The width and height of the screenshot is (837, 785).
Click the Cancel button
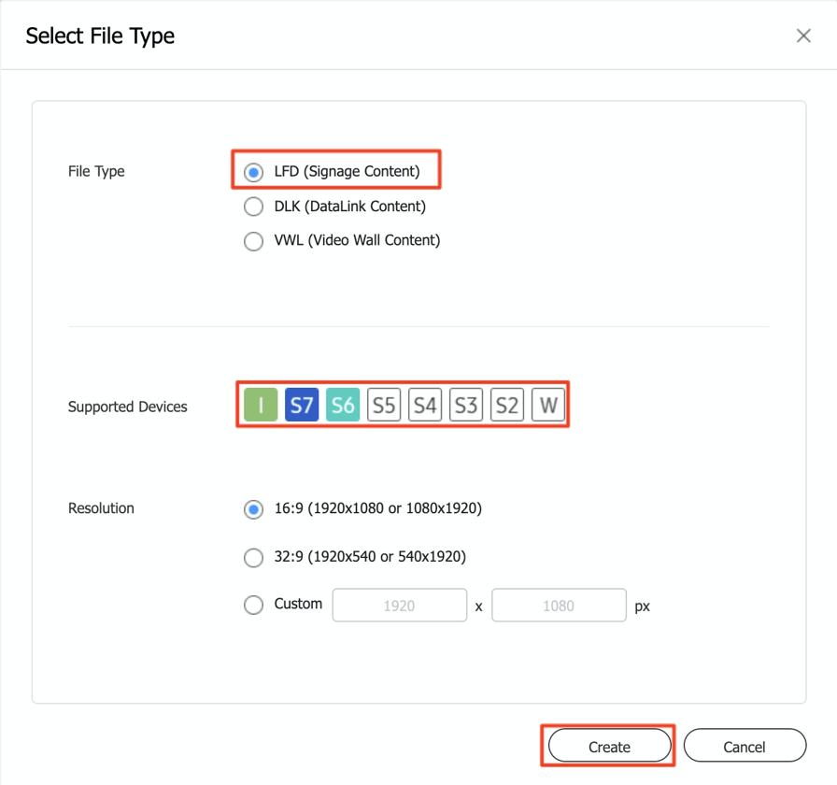click(745, 746)
